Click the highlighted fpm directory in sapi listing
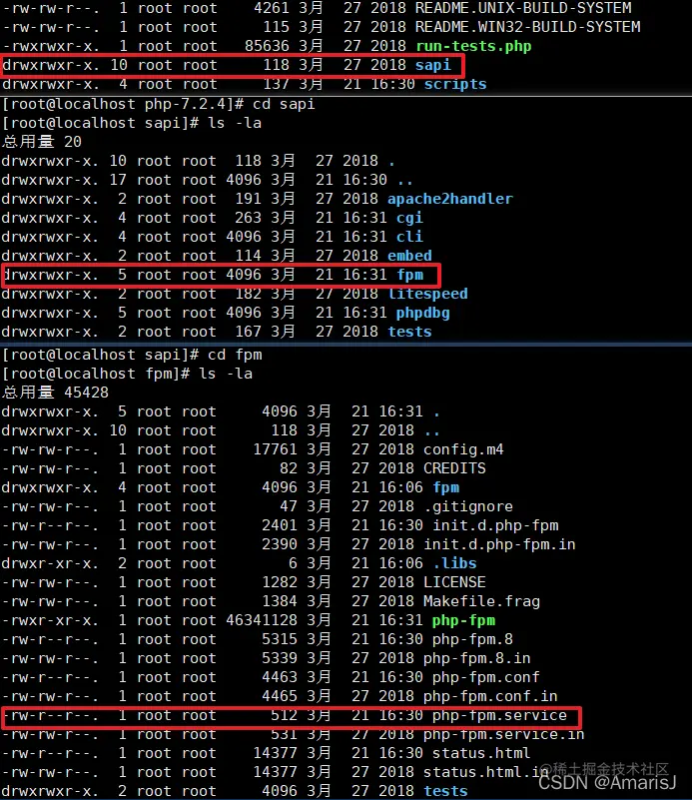This screenshot has width=692, height=800. tap(410, 275)
